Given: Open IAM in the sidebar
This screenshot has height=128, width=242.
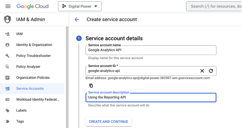Looking at the screenshot, I should (x=19, y=34).
